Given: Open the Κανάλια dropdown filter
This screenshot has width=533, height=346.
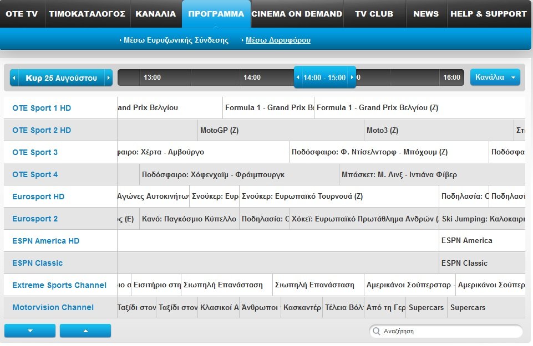Looking at the screenshot, I should (495, 78).
